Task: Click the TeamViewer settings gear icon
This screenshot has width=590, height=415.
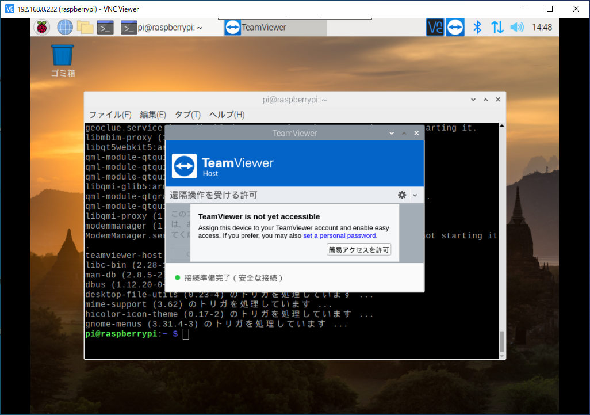Action: coord(402,195)
